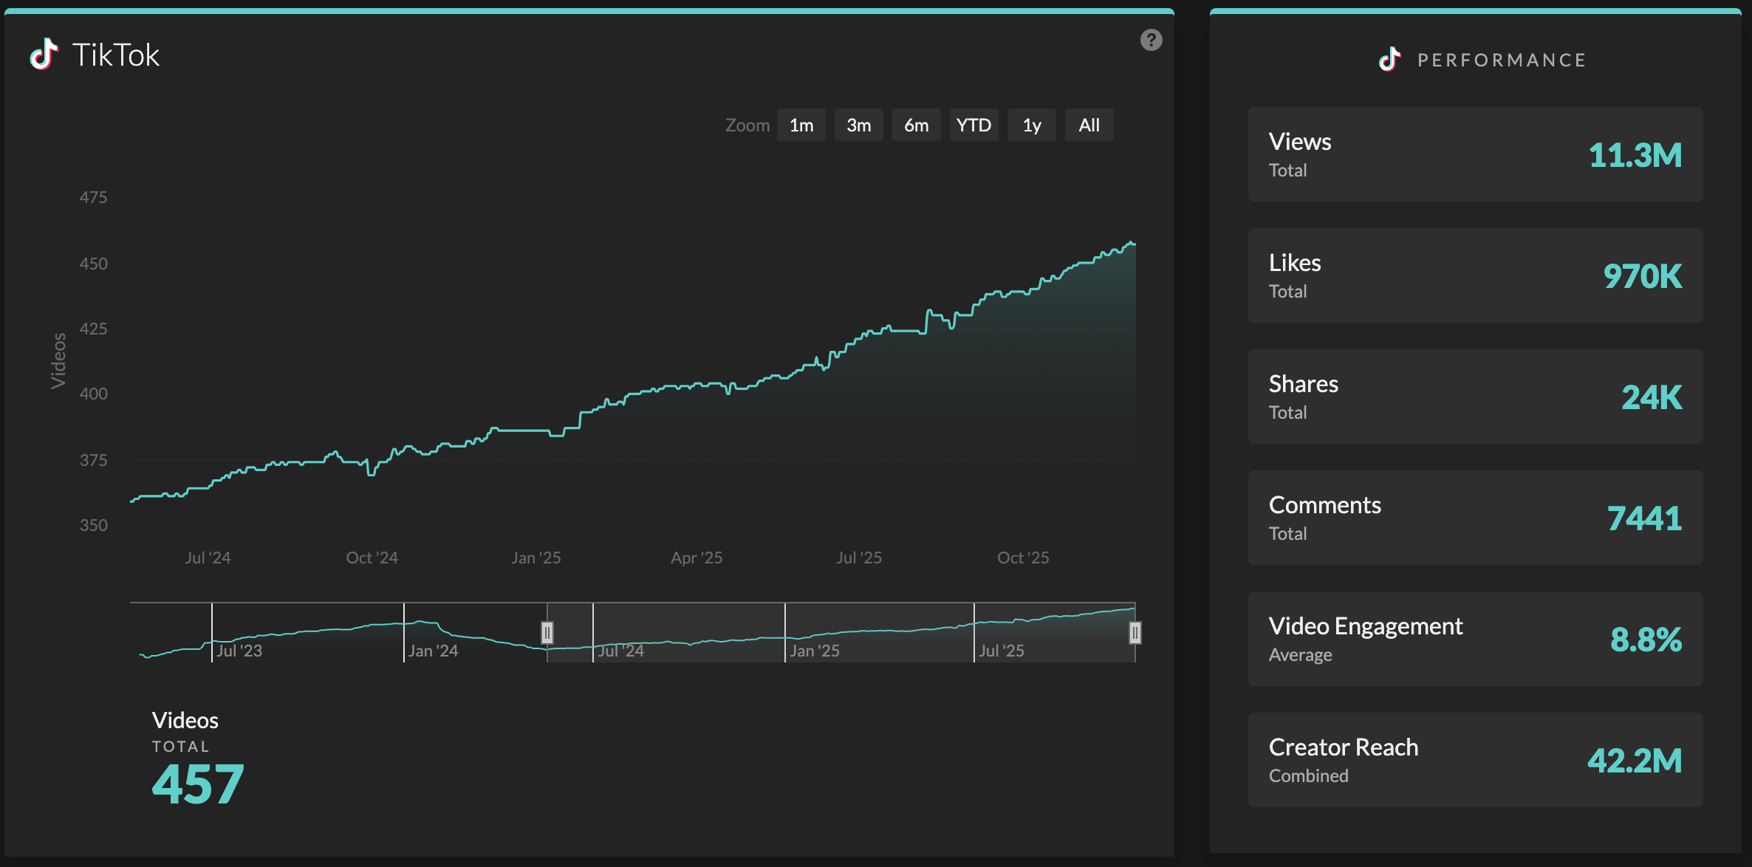The height and width of the screenshot is (867, 1752).
Task: Click the Shares Total card
Action: [x=1475, y=397]
